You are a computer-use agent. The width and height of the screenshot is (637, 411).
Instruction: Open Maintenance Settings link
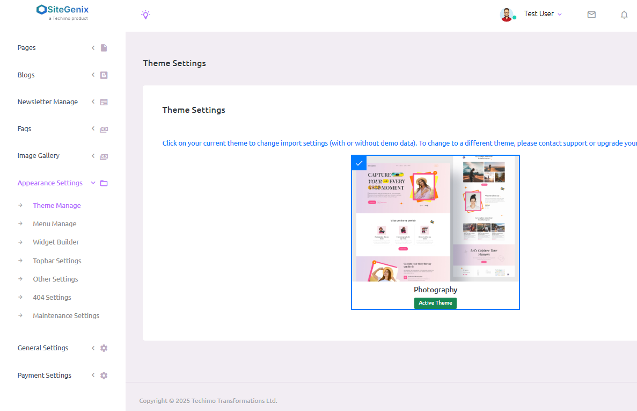tap(66, 316)
